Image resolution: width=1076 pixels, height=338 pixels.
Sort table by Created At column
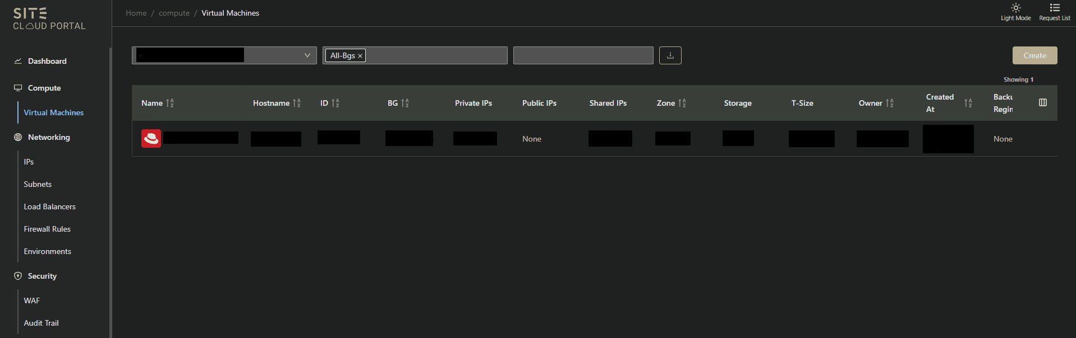click(x=968, y=103)
